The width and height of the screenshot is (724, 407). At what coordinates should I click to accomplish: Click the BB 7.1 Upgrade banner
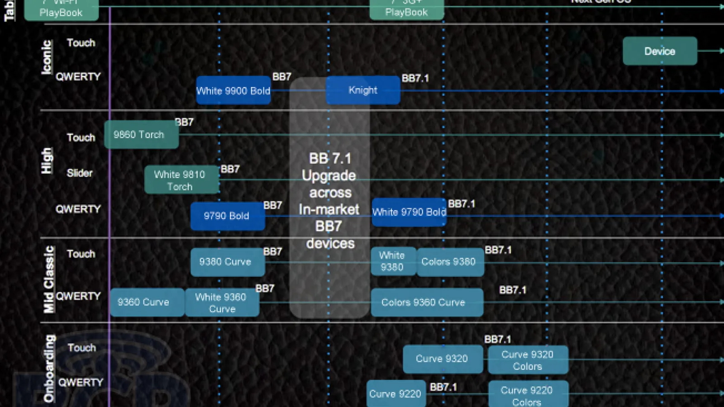[x=329, y=198]
